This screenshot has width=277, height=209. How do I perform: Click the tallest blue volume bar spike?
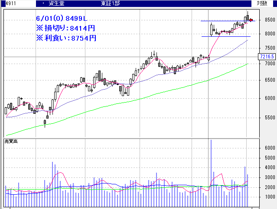(x=211, y=169)
